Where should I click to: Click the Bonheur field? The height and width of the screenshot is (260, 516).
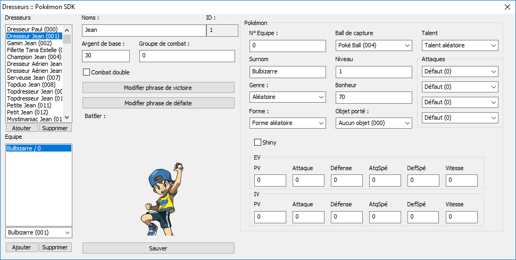tap(374, 97)
